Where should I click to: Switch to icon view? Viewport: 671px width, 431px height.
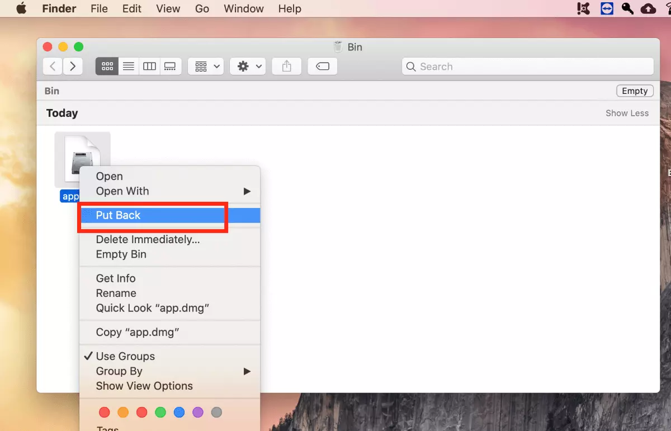107,66
